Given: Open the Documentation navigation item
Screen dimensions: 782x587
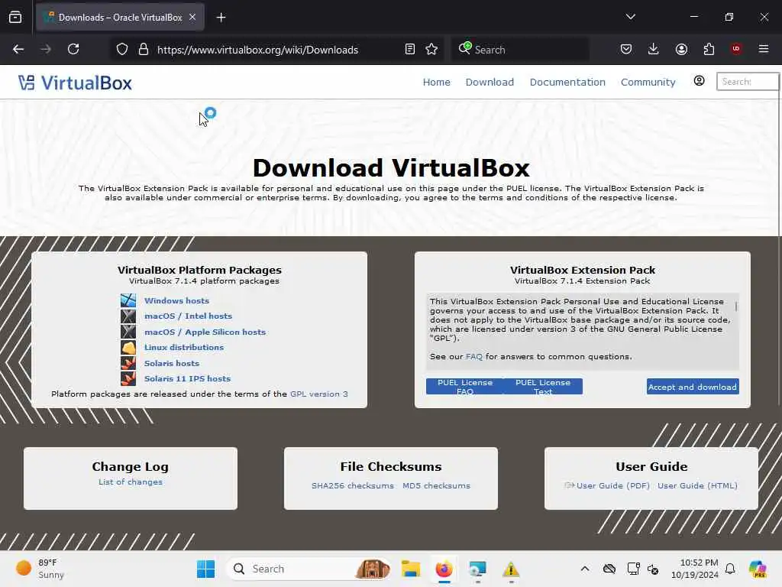Looking at the screenshot, I should click(567, 83).
